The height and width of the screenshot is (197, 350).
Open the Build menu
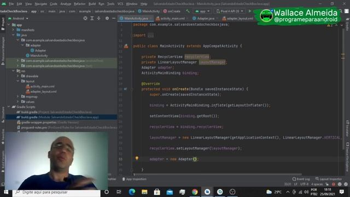coord(92,4)
